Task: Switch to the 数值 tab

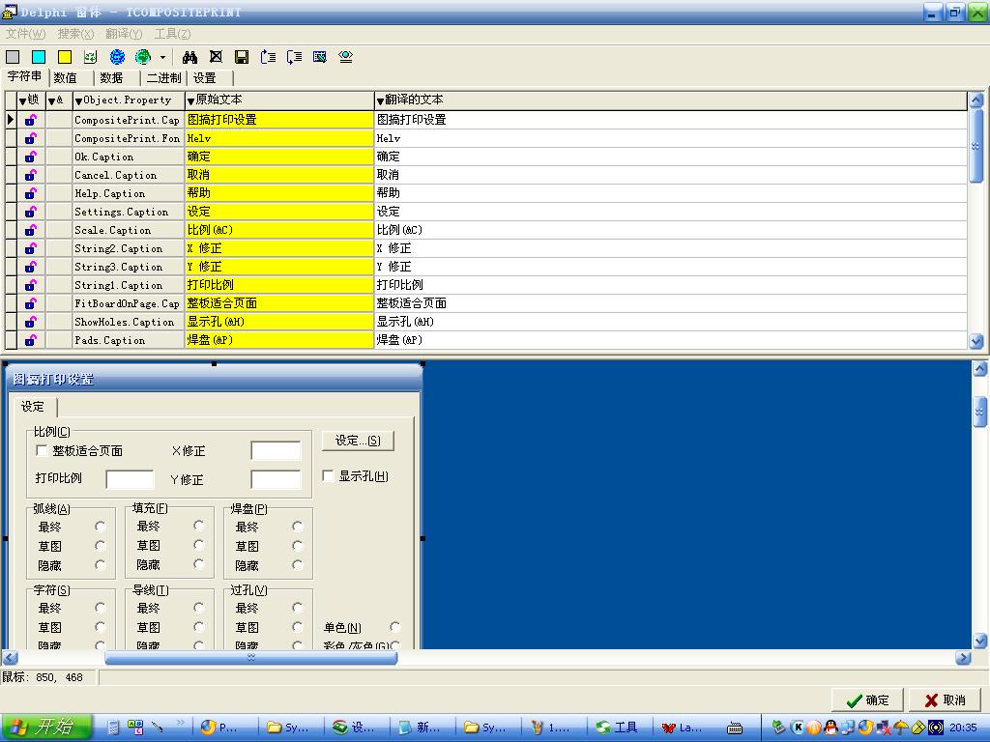Action: tap(65, 78)
